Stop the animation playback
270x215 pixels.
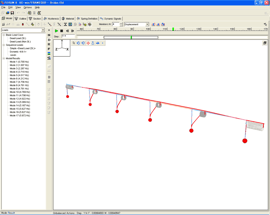[62, 31]
